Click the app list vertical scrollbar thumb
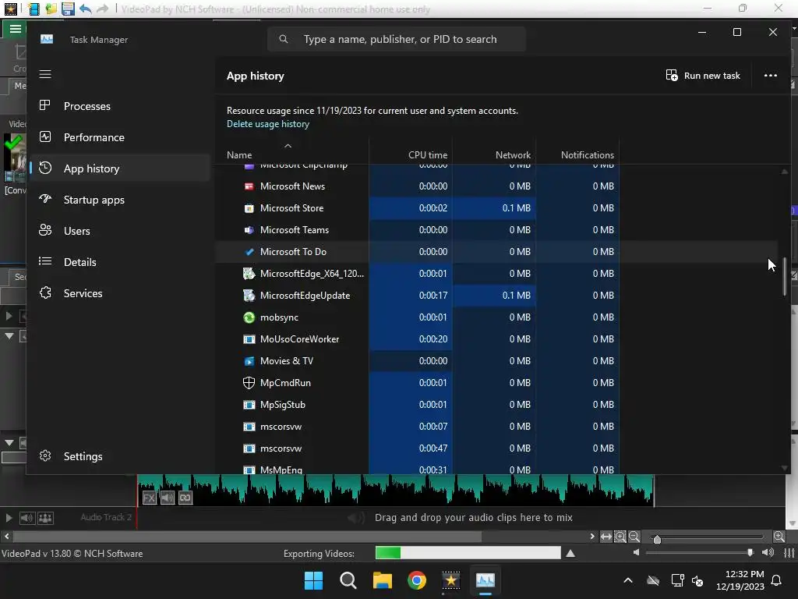 point(784,276)
